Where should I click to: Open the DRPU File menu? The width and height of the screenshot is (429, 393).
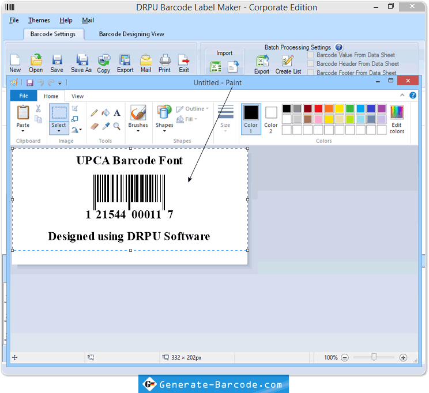click(14, 20)
